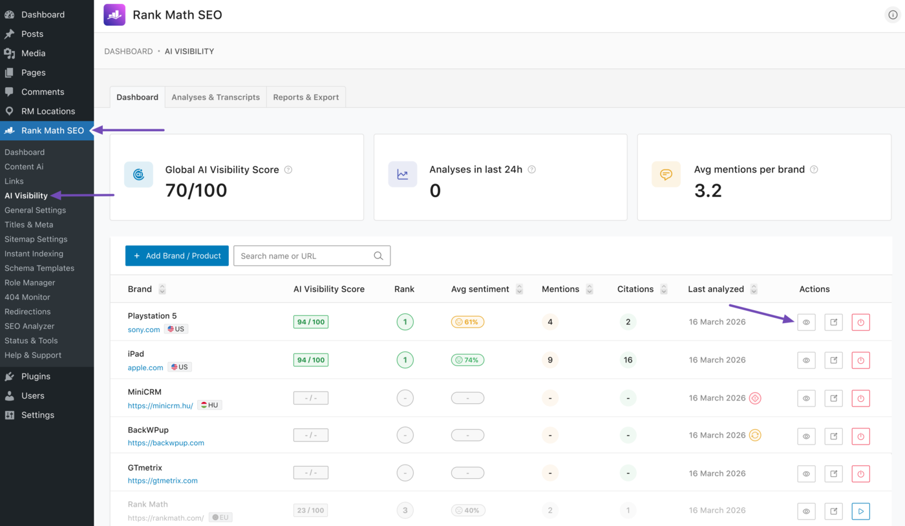This screenshot has width=905, height=526.
Task: Click the US country tag next to sony.com
Action: tap(176, 329)
